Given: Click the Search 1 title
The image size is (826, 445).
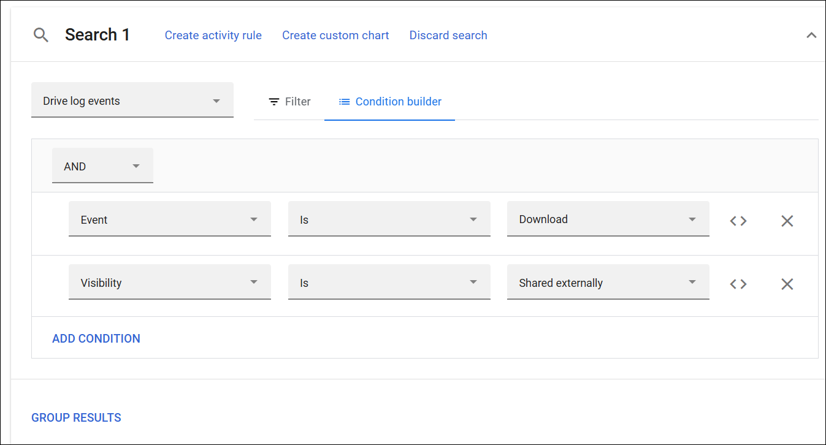Looking at the screenshot, I should [98, 35].
